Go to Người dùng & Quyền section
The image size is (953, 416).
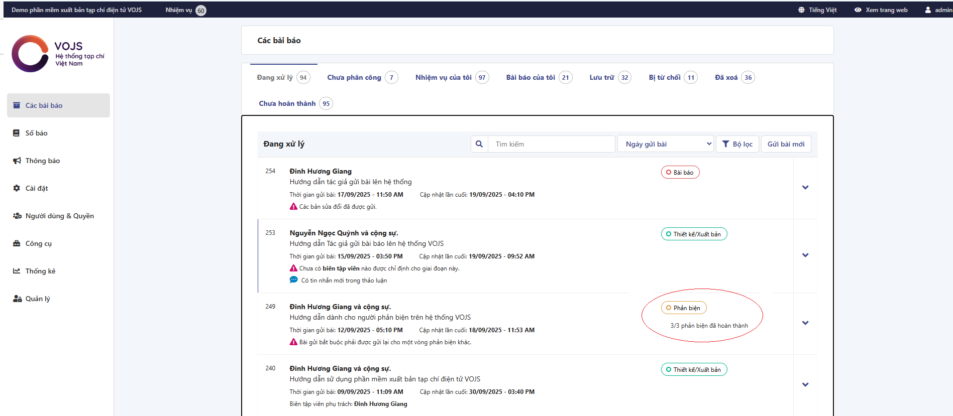(59, 216)
